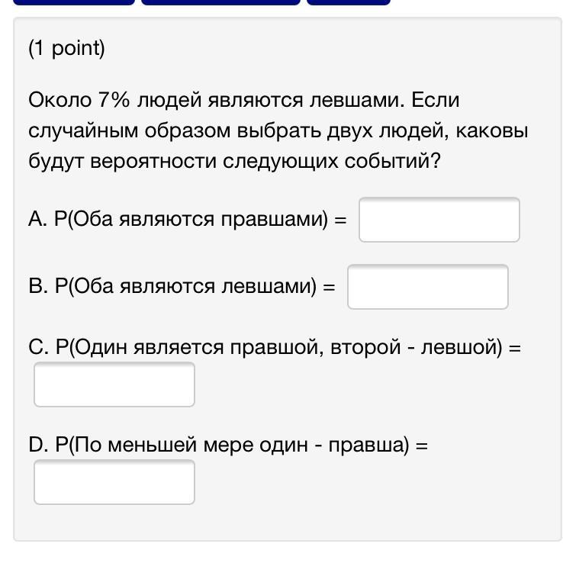
Task: Click the answer field for question A
Action: [x=439, y=220]
